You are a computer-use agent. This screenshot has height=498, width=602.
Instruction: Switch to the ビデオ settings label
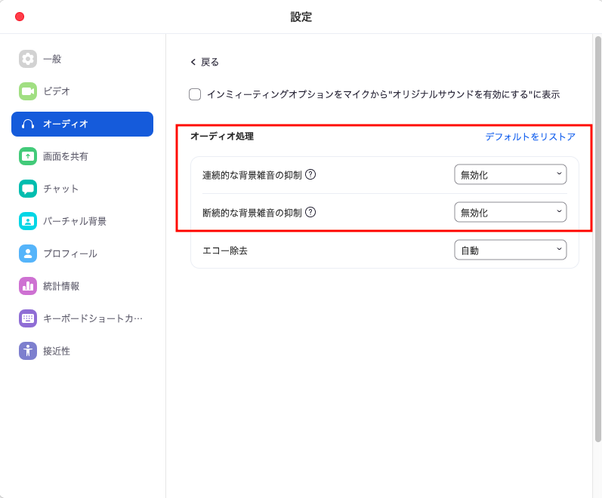[56, 91]
